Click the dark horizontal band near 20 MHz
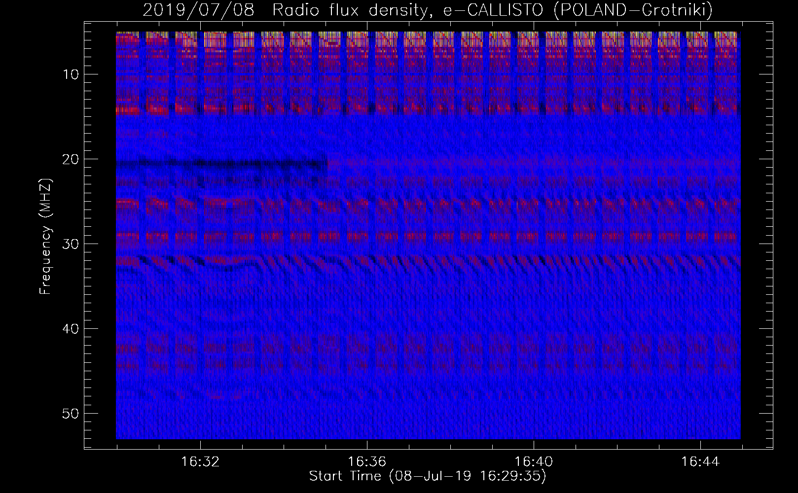This screenshot has height=493, width=798. click(222, 163)
